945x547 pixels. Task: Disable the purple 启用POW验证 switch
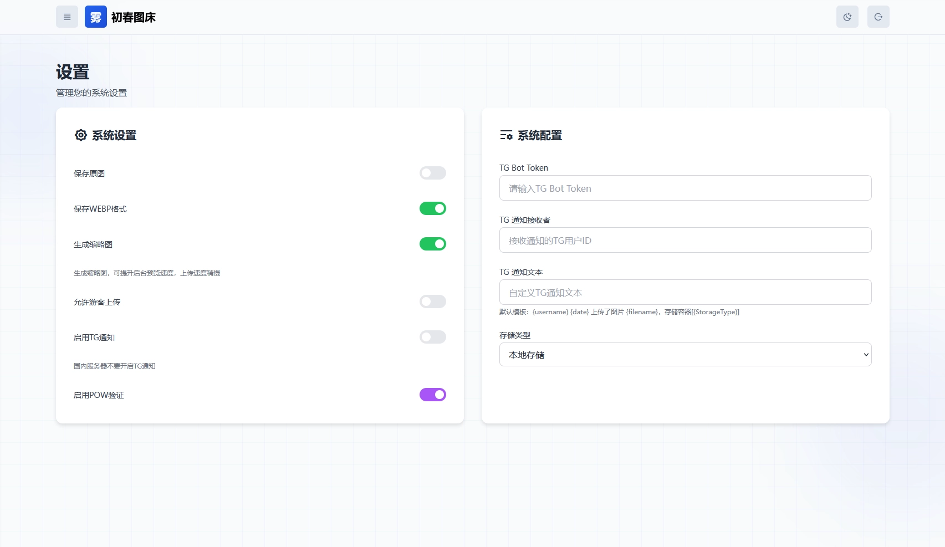click(432, 395)
